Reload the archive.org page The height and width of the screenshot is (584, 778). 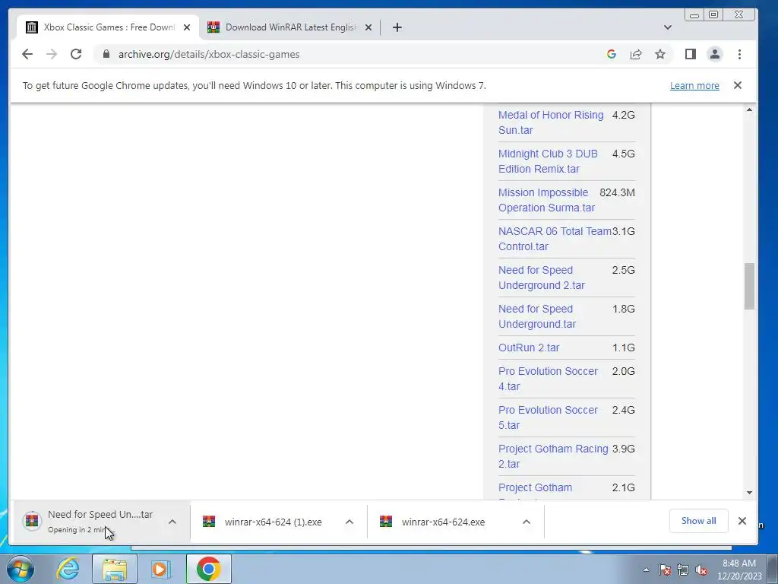point(76,54)
